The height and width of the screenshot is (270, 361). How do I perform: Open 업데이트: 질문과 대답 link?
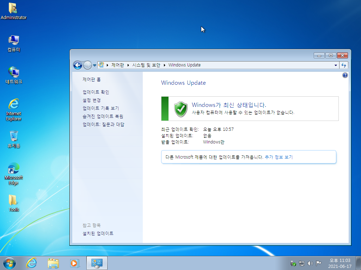pyautogui.click(x=104, y=124)
